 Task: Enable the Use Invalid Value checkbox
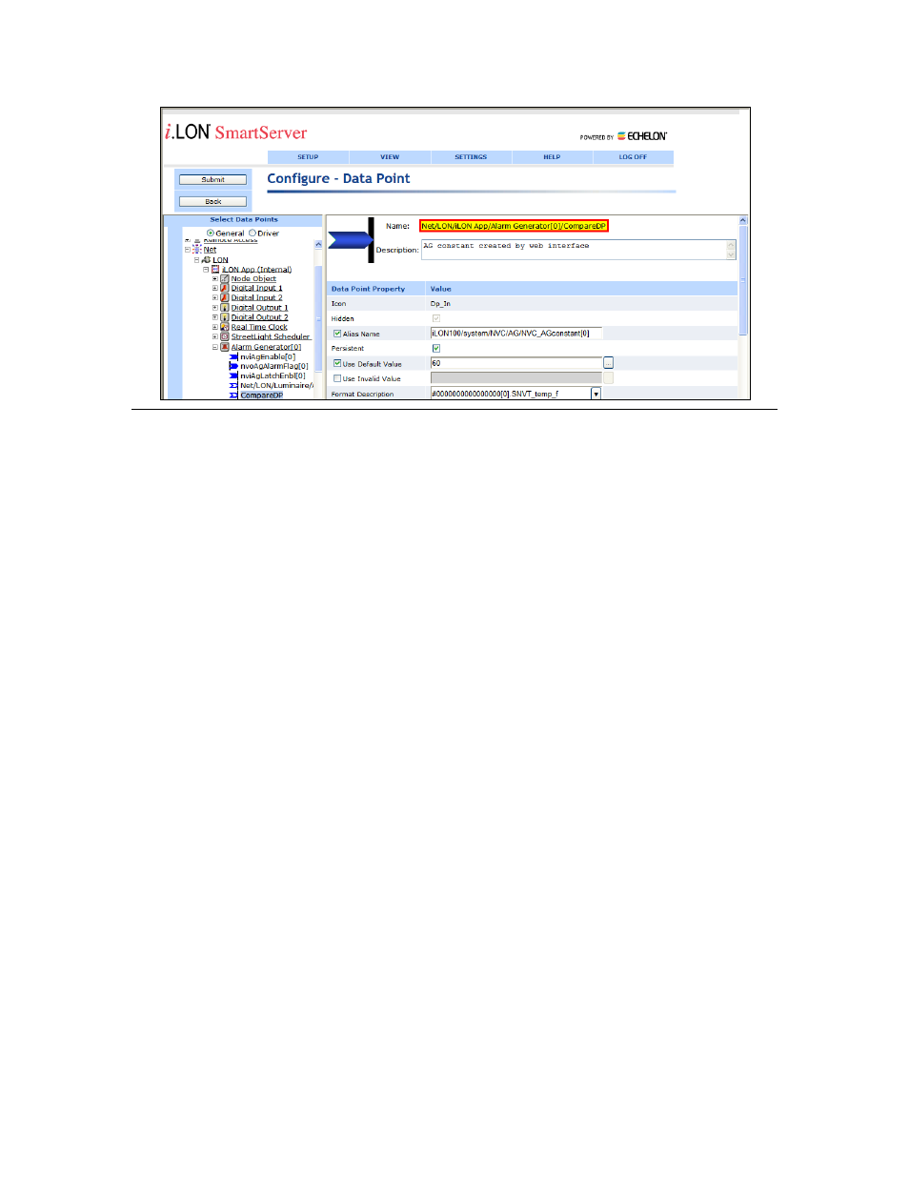[x=337, y=378]
